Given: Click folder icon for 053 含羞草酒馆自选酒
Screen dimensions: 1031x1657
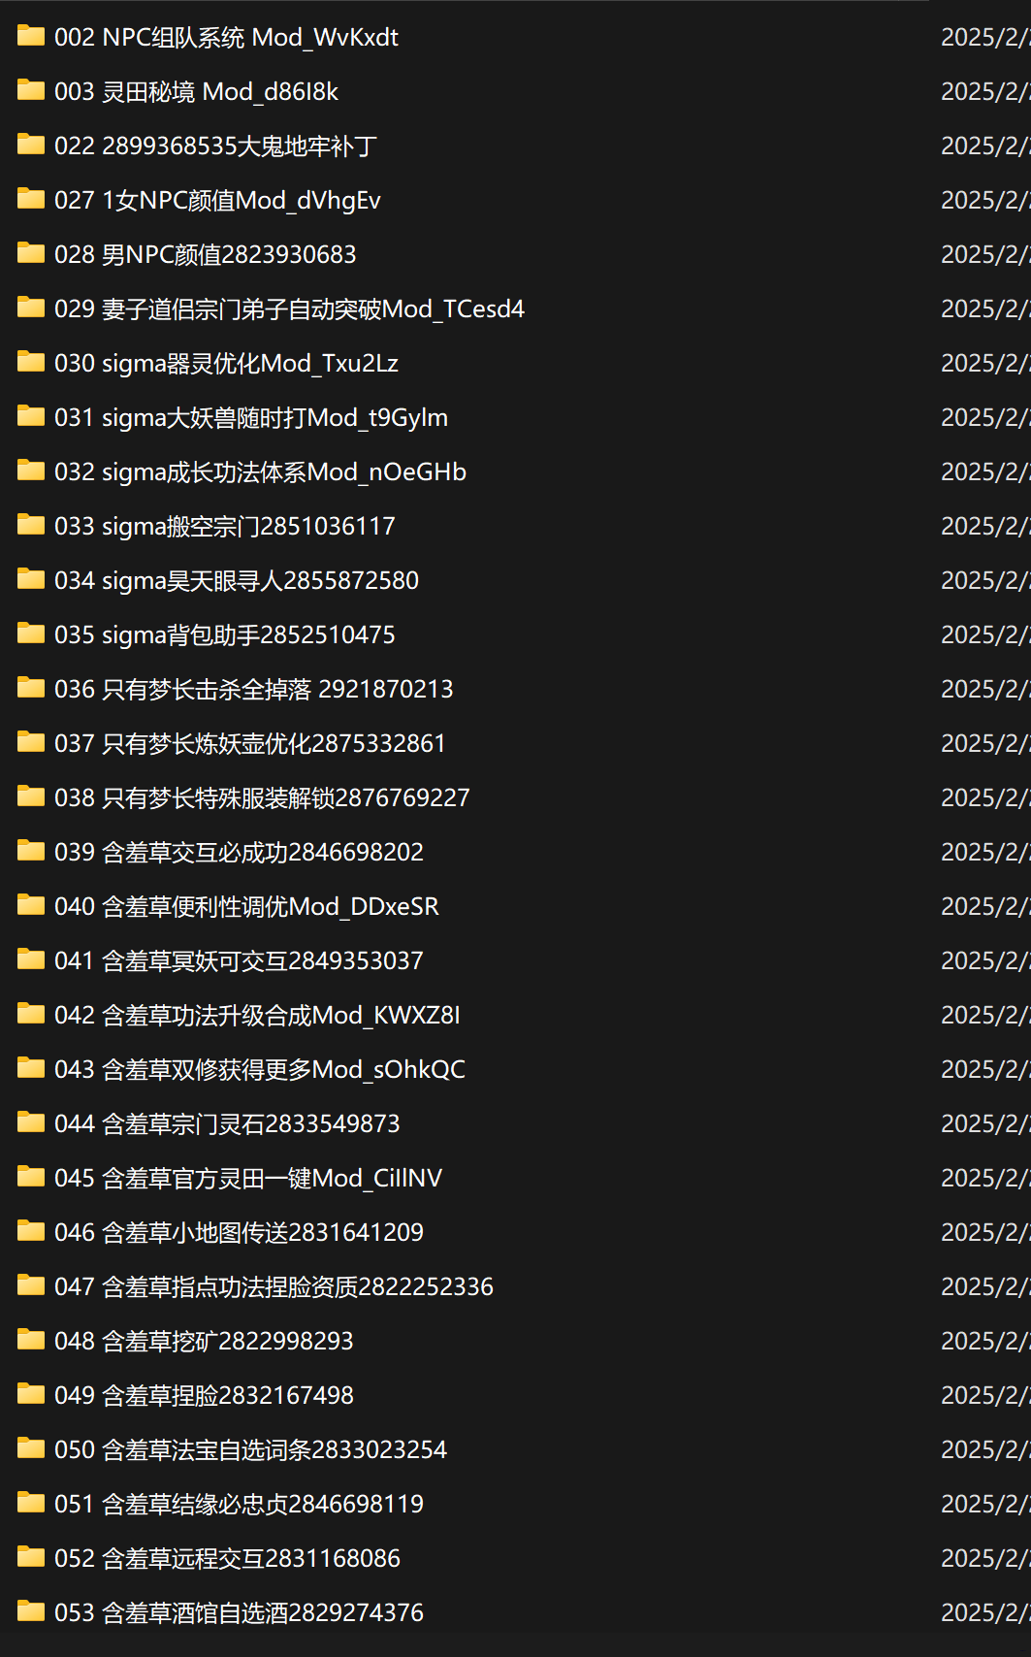Looking at the screenshot, I should coord(31,1612).
